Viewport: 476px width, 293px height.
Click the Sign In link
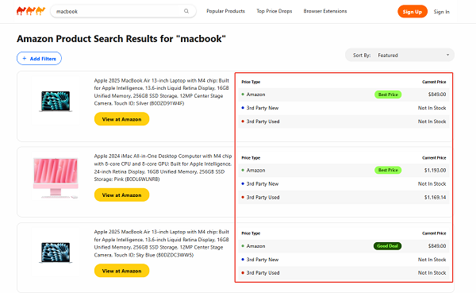tap(441, 12)
